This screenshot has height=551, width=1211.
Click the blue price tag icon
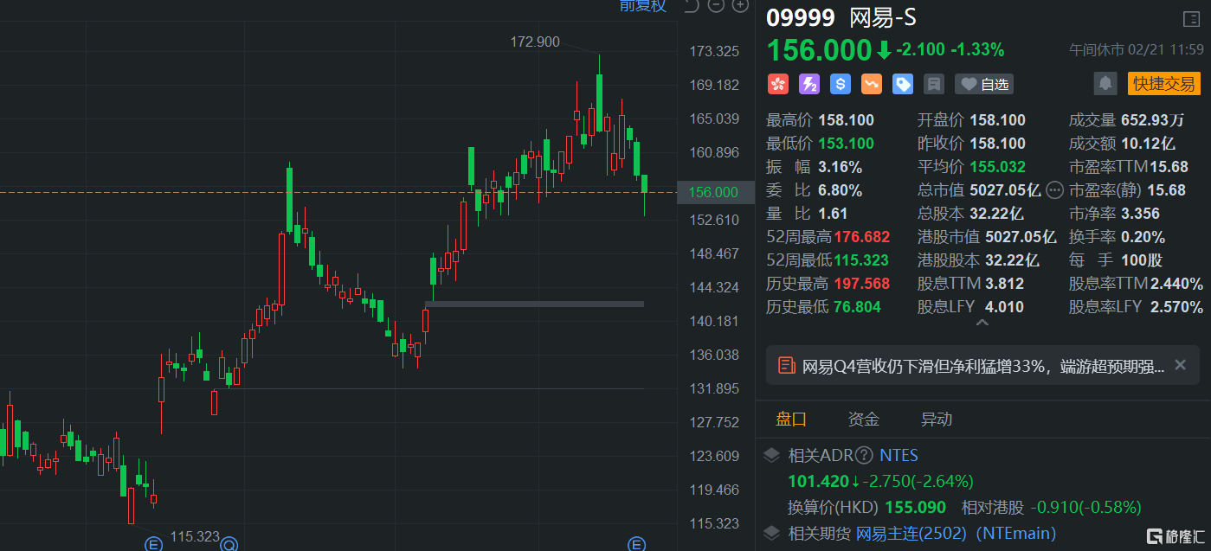[903, 84]
